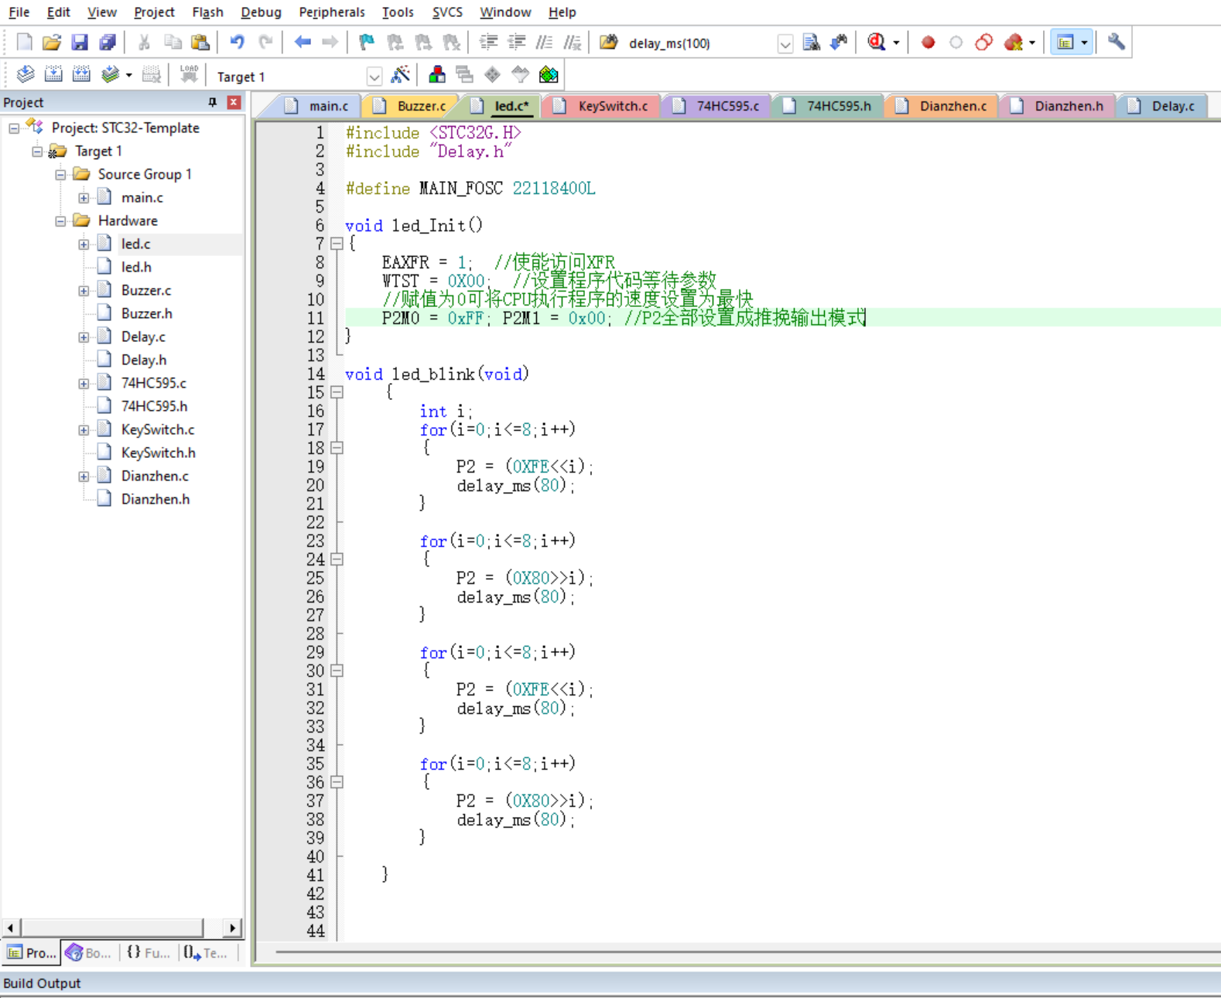Viewport: 1221px width, 998px height.
Task: Toggle breakpoint with the red dot icon
Action: 928,43
